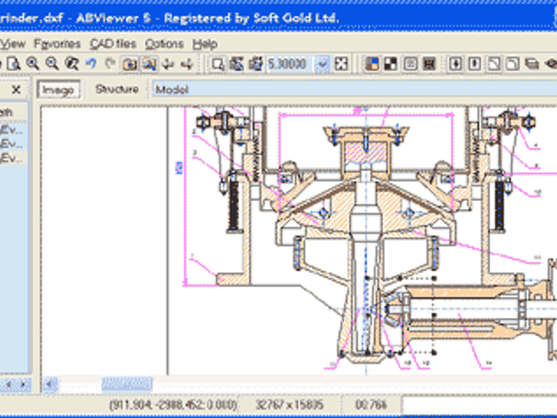The image size is (557, 418).
Task: Click the blue and tan layers icon
Action: (x=372, y=65)
